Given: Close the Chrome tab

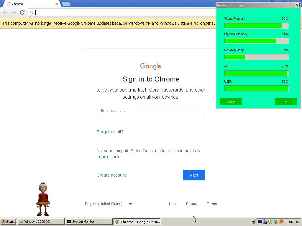Looking at the screenshot, I should [x=57, y=4].
